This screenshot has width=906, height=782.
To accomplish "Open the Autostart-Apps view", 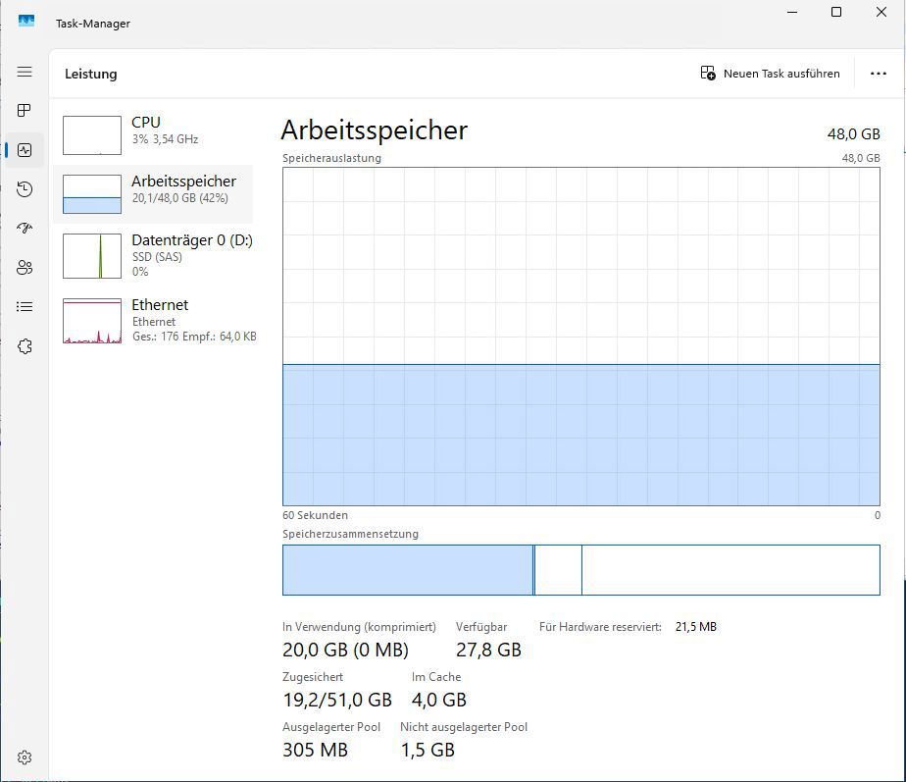I will [x=25, y=228].
